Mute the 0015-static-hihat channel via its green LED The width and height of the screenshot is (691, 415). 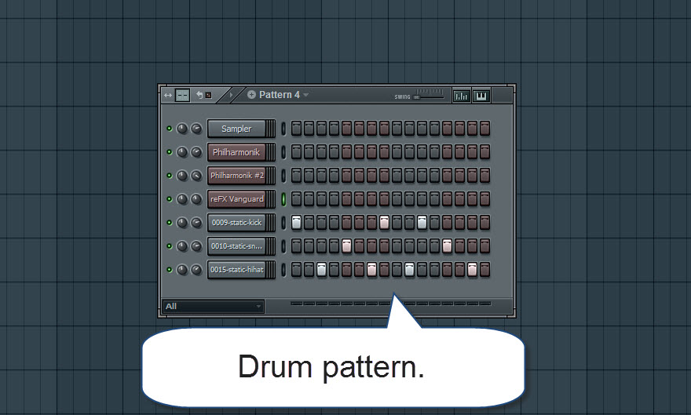170,269
